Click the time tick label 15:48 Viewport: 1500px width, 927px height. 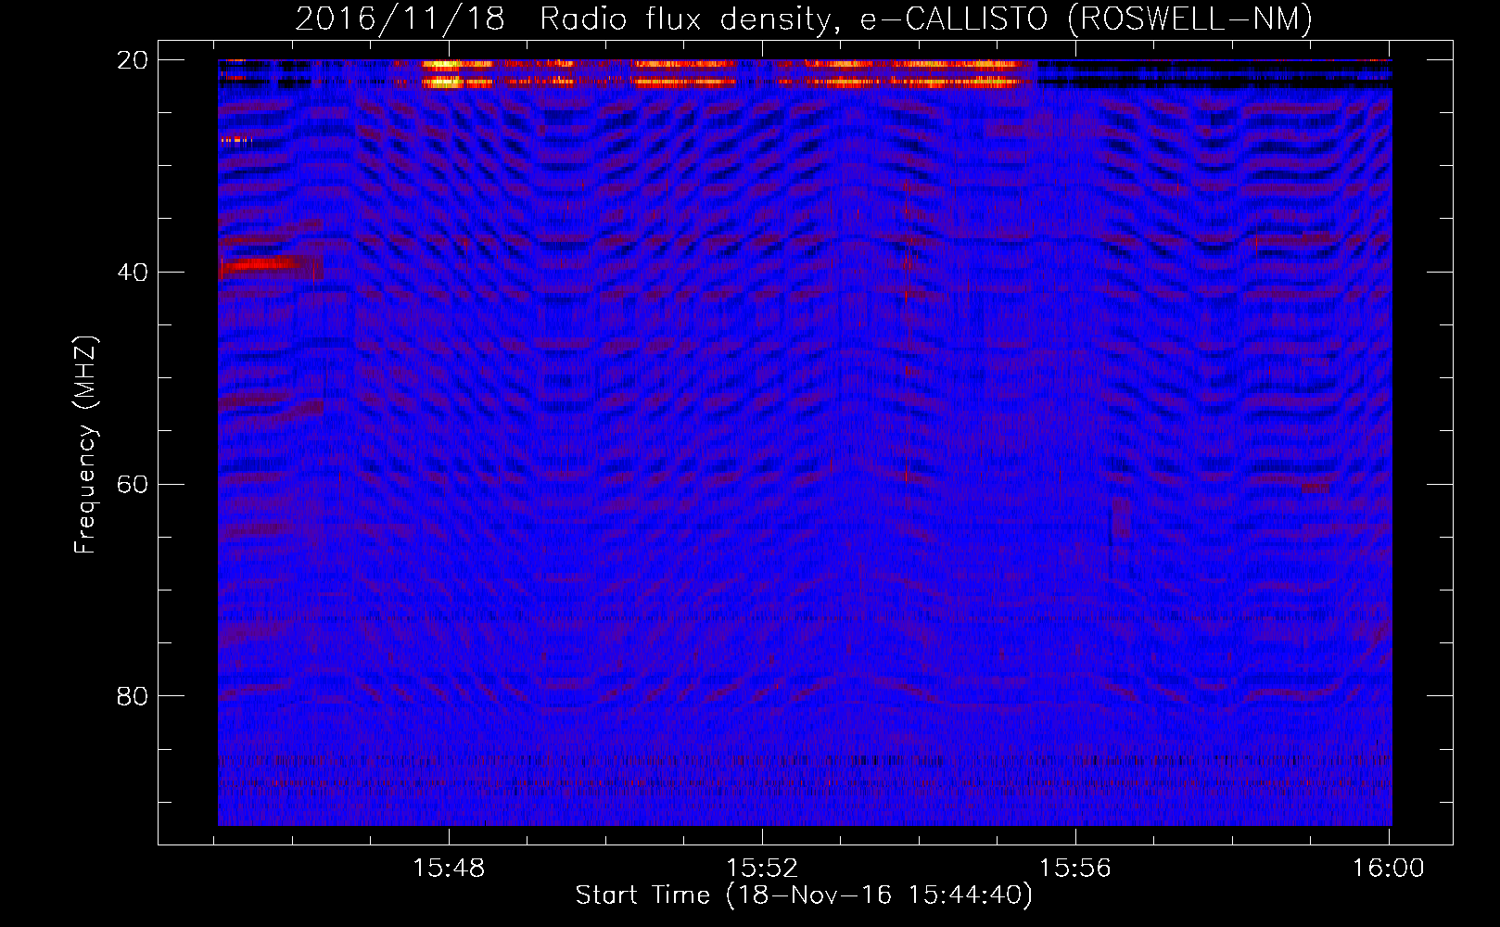tap(449, 869)
